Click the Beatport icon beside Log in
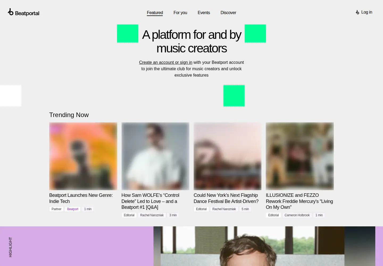 (x=357, y=12)
